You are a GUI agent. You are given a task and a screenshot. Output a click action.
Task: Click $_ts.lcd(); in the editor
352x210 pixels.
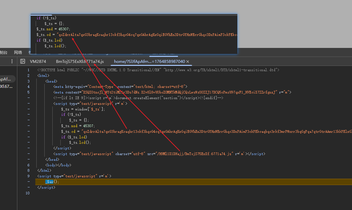pyautogui.click(x=80, y=142)
